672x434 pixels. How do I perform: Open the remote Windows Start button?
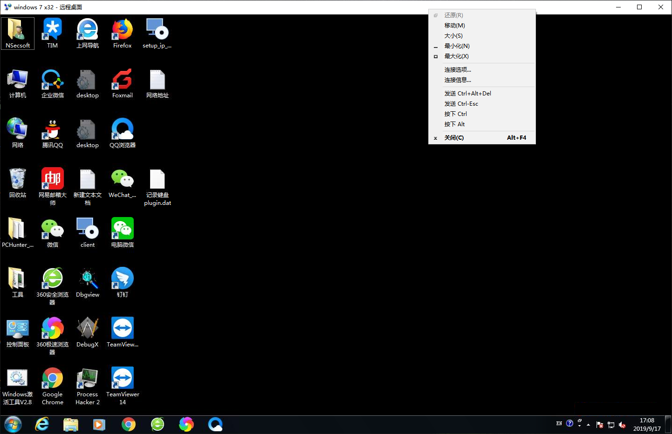(x=13, y=424)
